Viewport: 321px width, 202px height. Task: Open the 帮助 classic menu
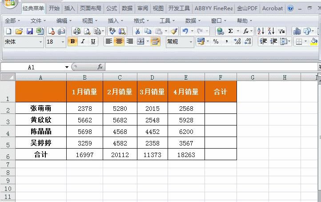[x=245, y=21]
